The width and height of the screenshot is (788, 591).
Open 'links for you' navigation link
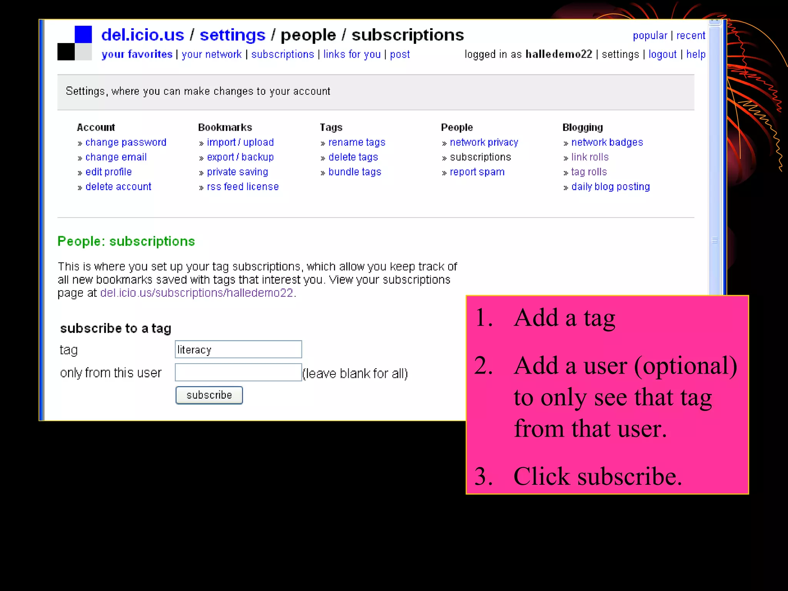pyautogui.click(x=352, y=54)
